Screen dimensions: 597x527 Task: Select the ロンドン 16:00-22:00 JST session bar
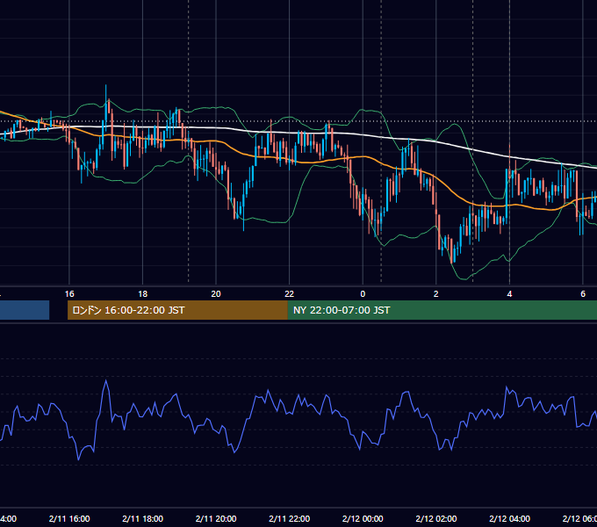[177, 310]
